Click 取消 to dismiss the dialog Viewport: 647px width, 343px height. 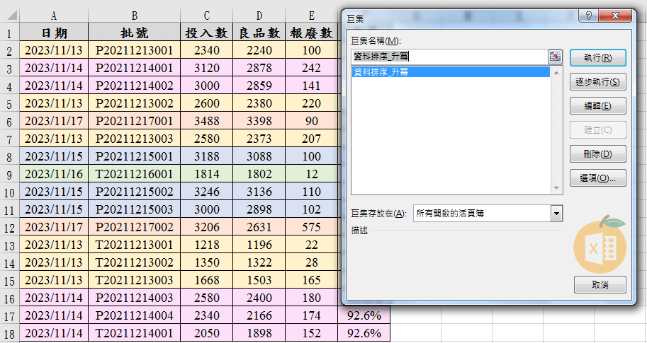600,284
